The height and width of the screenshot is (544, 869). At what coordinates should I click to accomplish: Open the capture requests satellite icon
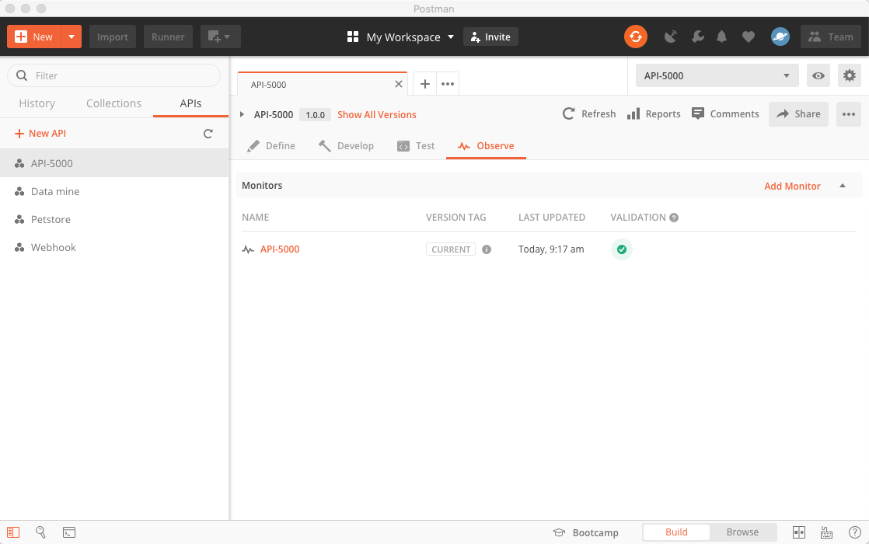[671, 37]
